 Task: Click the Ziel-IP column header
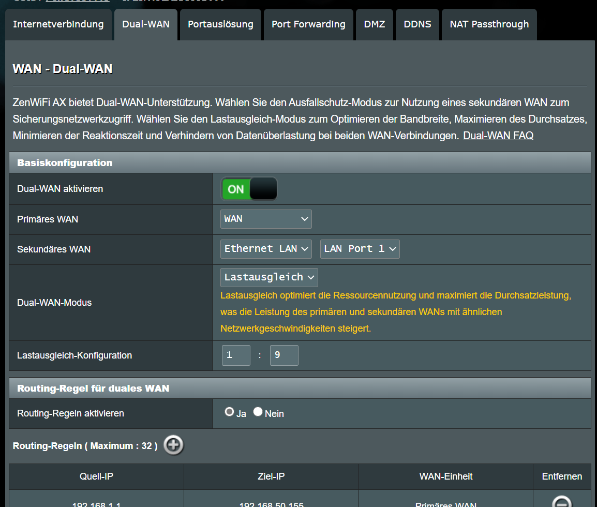point(271,476)
